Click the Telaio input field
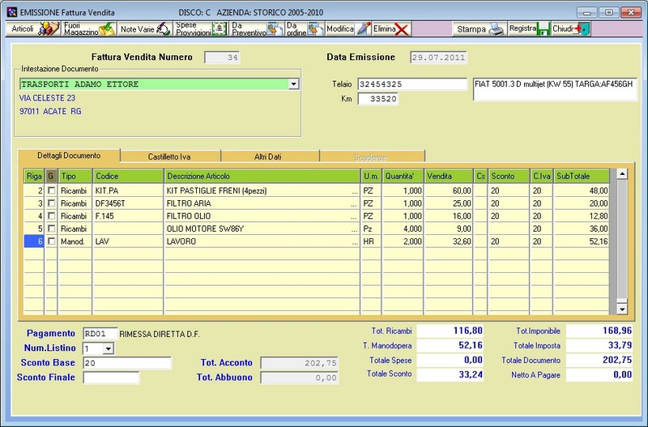Image resolution: width=648 pixels, height=427 pixels. 412,84
